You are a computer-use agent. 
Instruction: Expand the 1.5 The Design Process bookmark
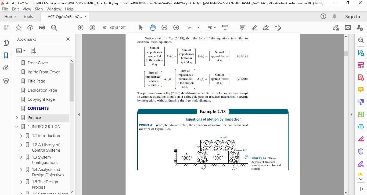[21, 182]
